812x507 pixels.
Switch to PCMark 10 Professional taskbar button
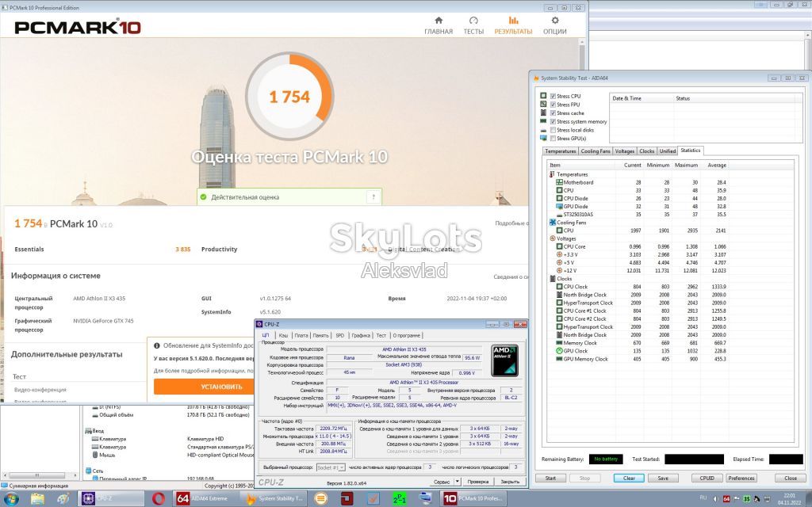pyautogui.click(x=473, y=499)
